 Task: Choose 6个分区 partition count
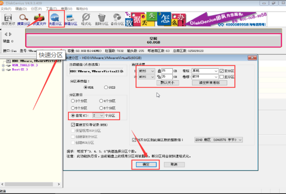click(101, 108)
